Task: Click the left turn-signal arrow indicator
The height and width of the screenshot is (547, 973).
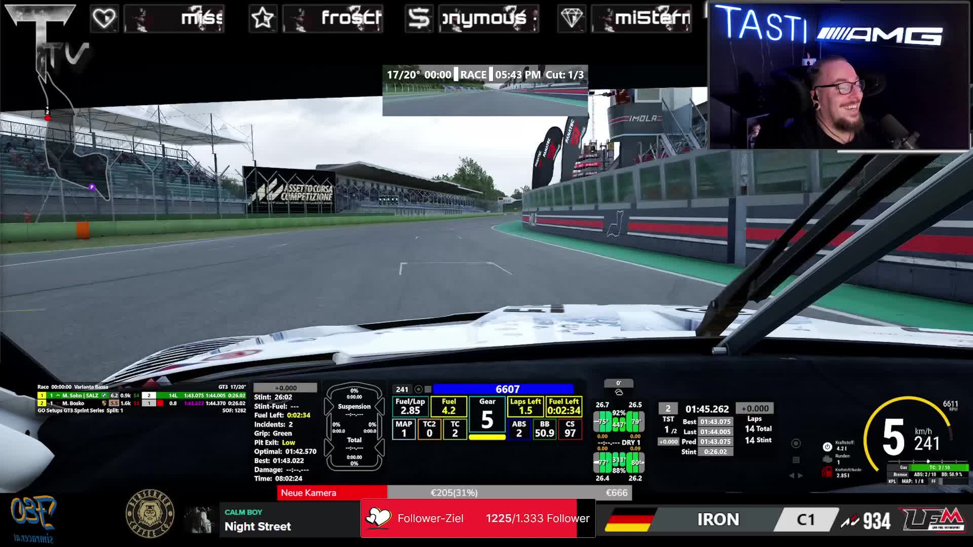Action: pyautogui.click(x=792, y=476)
